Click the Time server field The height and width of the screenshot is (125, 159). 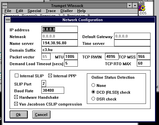132,43
